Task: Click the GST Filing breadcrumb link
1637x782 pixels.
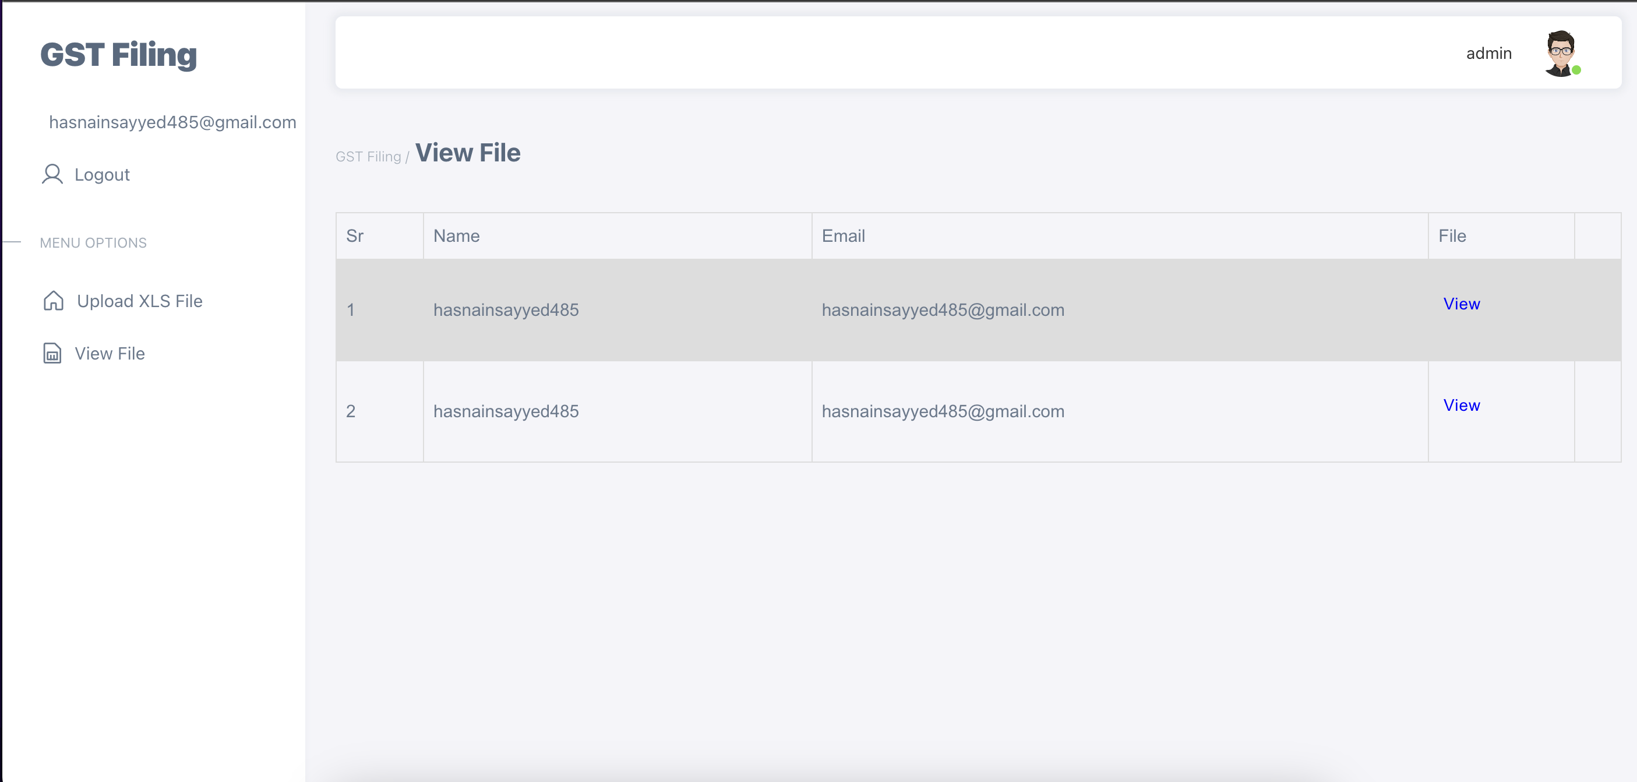Action: click(368, 156)
